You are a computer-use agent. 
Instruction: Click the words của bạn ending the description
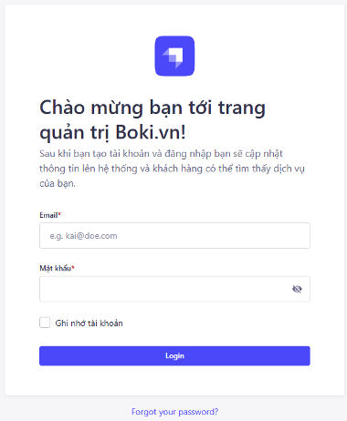(x=58, y=183)
